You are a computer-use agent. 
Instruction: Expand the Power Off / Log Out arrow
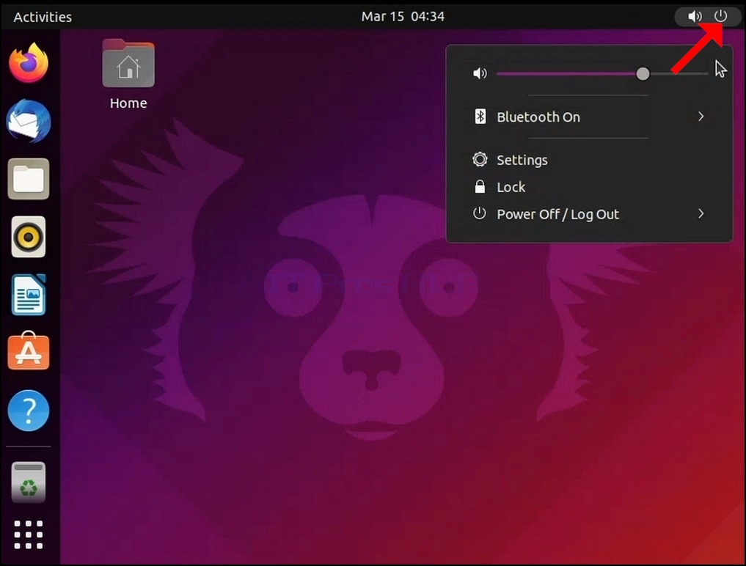[x=701, y=213]
